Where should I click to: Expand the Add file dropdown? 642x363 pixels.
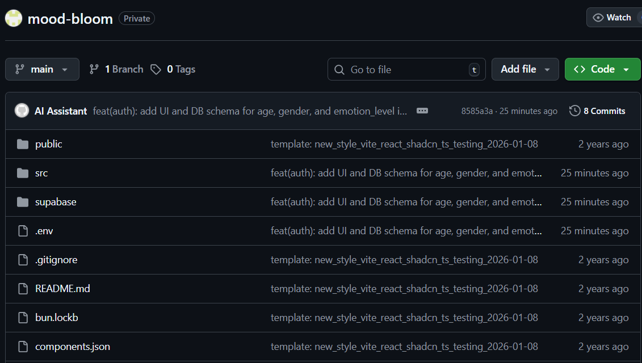pos(525,69)
